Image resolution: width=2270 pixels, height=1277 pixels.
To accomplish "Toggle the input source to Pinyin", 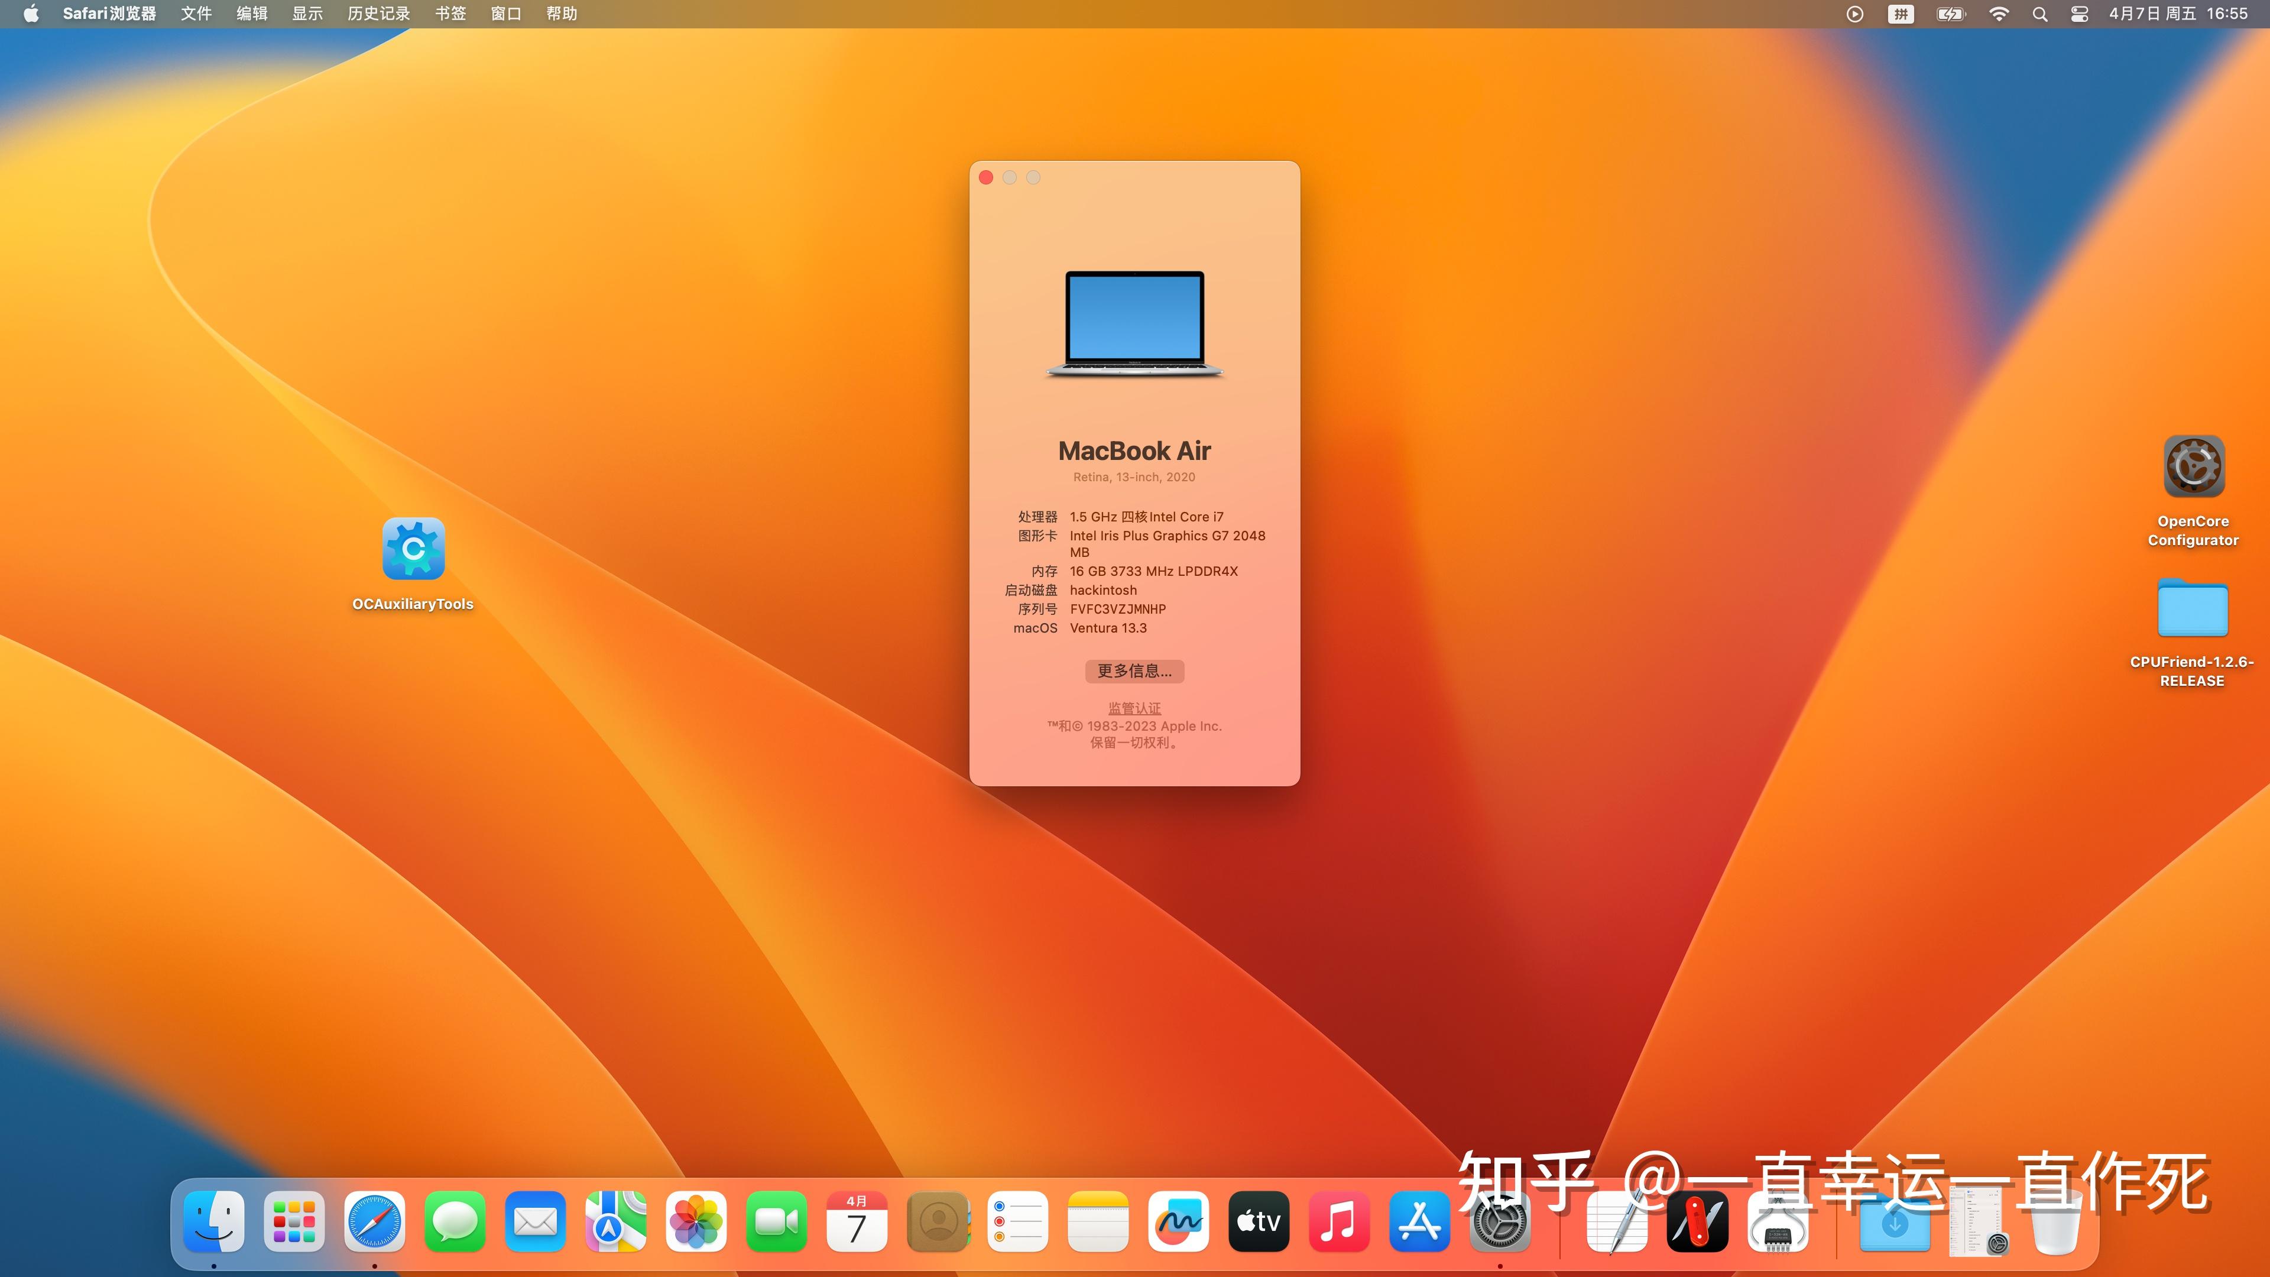I will 1901,13.
